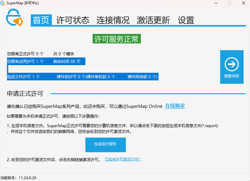The height and width of the screenshot is (181, 250).
Task: Click the green 许可服务正常 status banner
Action: [117, 39]
